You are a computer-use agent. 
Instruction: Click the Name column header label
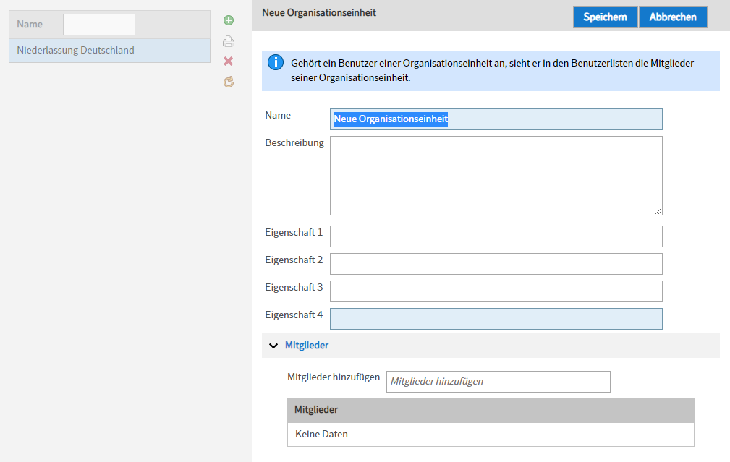30,24
